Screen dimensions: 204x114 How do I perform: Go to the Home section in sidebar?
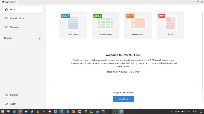[x=23, y=9]
